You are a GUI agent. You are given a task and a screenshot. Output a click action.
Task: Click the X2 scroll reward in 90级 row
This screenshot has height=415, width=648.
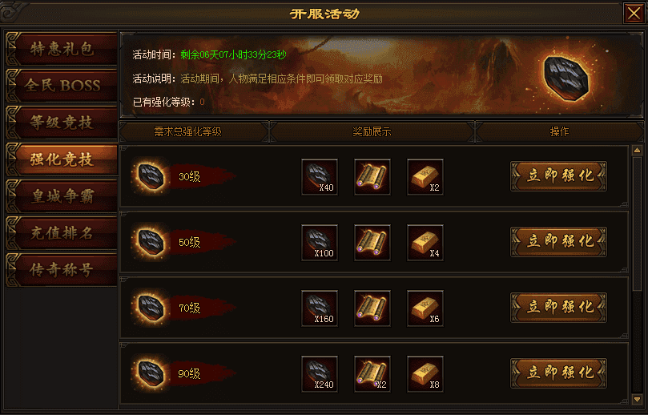click(372, 374)
